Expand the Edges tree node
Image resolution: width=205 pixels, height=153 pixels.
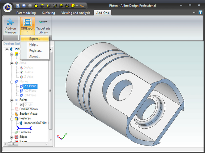(x=12, y=137)
